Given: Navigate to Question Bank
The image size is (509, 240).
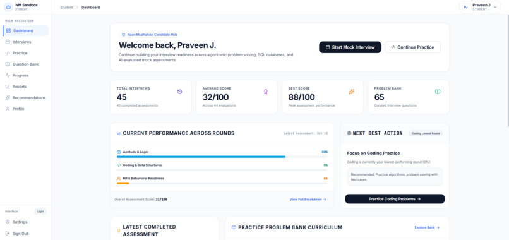Looking at the screenshot, I should (x=26, y=64).
